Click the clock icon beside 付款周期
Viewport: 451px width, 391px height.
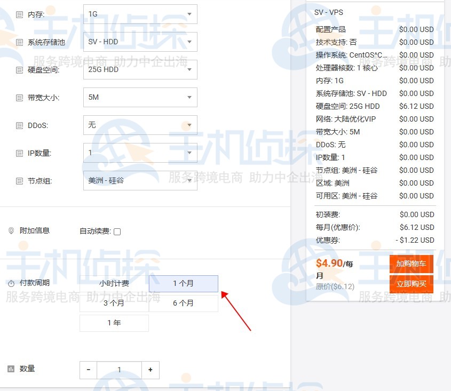click(x=12, y=283)
